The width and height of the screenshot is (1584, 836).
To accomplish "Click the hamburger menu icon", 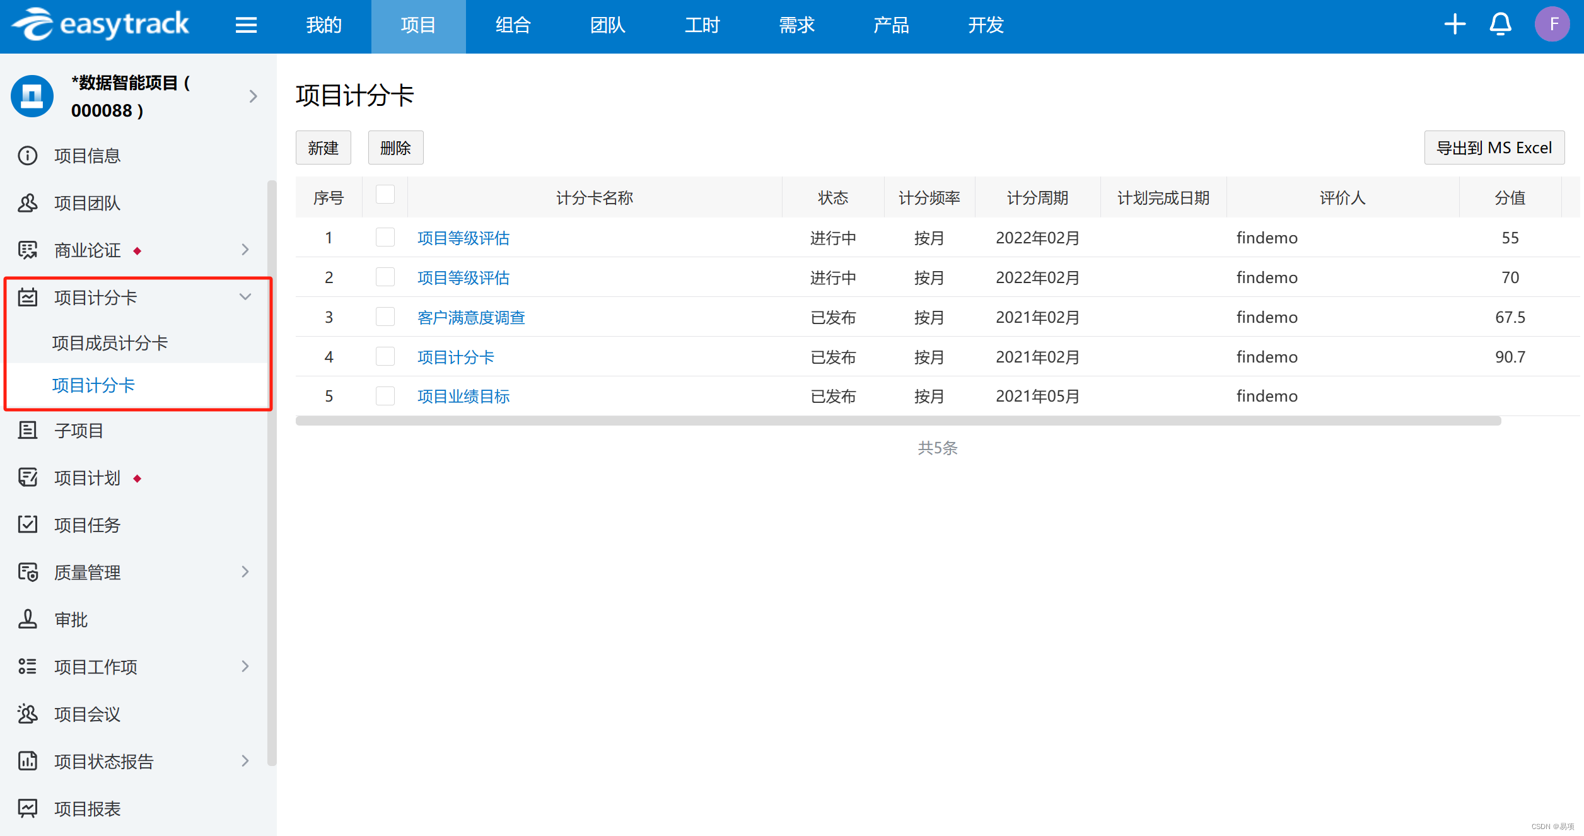I will (x=246, y=25).
